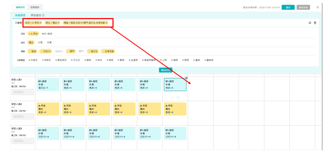Screen dimensions: 330x155
Task: Select the B1-晚班 shift type option
Action: click(x=48, y=34)
